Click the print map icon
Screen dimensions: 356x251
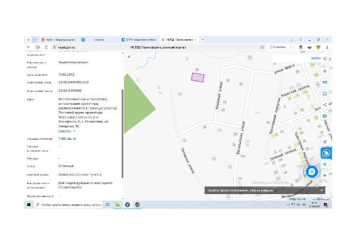pyautogui.click(x=325, y=116)
